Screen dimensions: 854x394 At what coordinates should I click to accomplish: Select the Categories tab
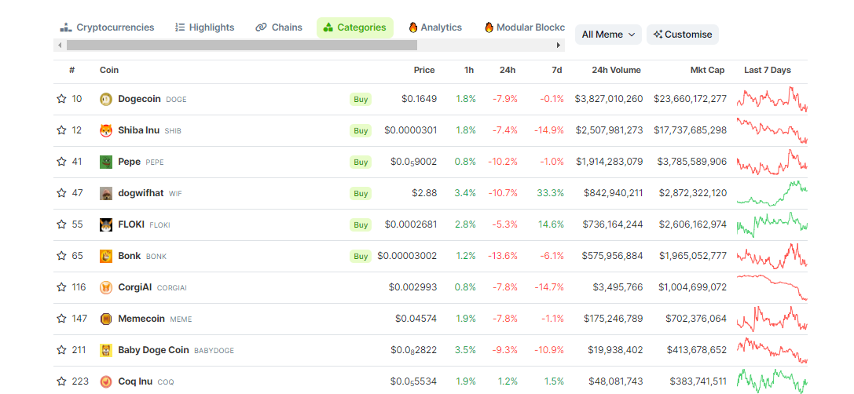tap(354, 27)
